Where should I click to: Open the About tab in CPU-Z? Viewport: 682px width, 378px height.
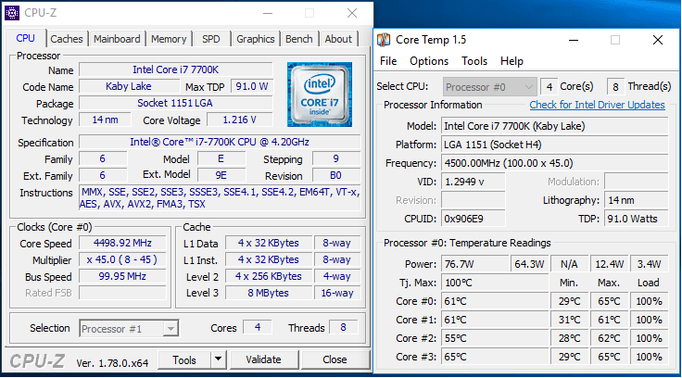click(x=338, y=39)
